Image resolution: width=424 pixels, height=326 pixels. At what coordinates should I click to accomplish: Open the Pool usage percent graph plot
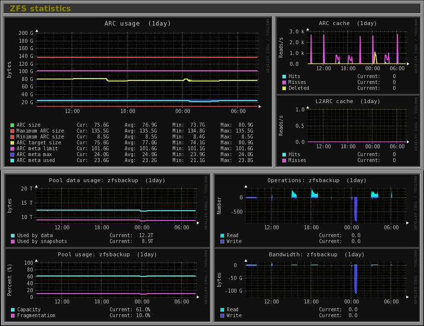point(116,280)
